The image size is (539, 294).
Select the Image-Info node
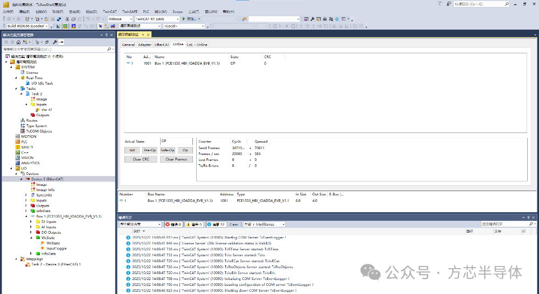[45, 190]
